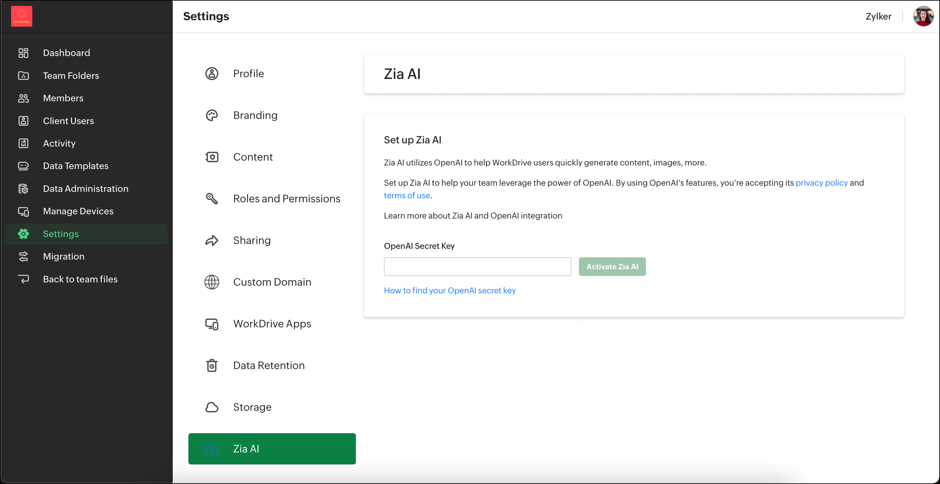Screen dimensions: 940x484
Task: Click the Data Templates tag icon
Action: point(23,166)
